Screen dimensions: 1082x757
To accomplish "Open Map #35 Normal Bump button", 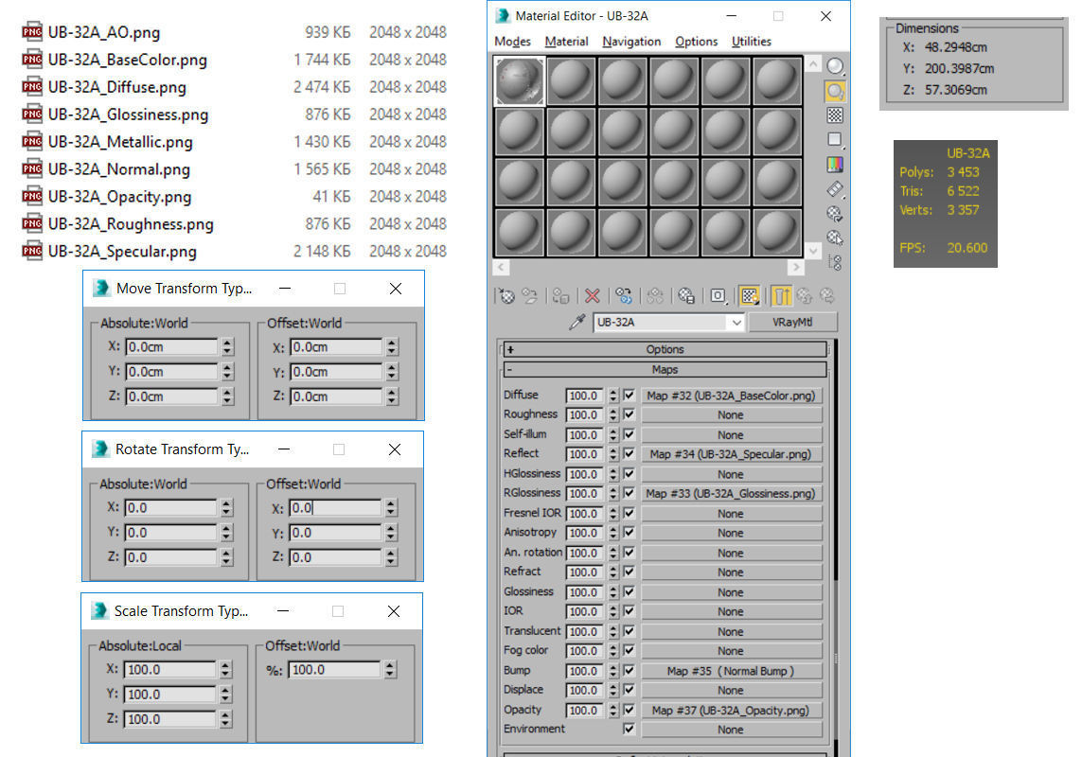I will click(x=732, y=671).
